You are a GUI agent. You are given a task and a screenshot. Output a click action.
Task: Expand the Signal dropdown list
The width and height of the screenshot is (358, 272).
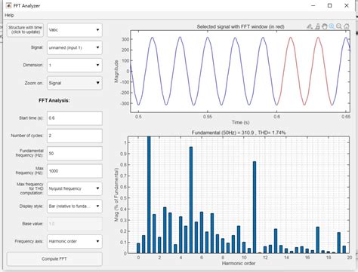pos(75,47)
